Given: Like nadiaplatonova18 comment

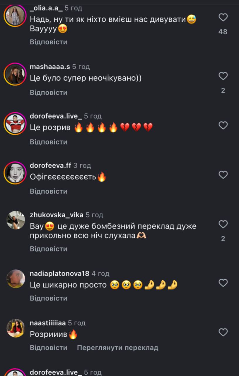Looking at the screenshot, I should click(x=223, y=283).
